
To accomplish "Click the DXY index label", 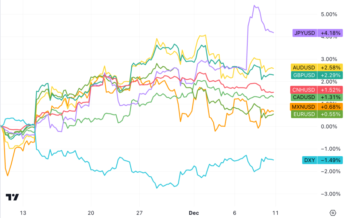I will (309, 160).
